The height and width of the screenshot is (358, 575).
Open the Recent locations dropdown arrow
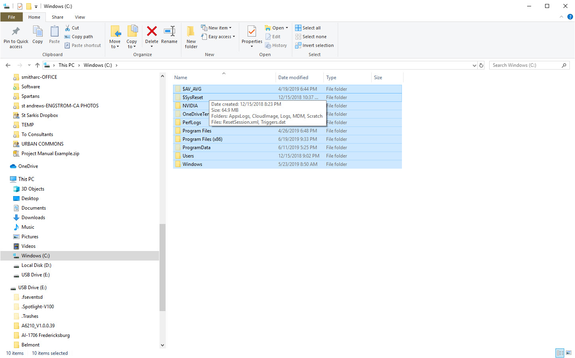pos(29,65)
